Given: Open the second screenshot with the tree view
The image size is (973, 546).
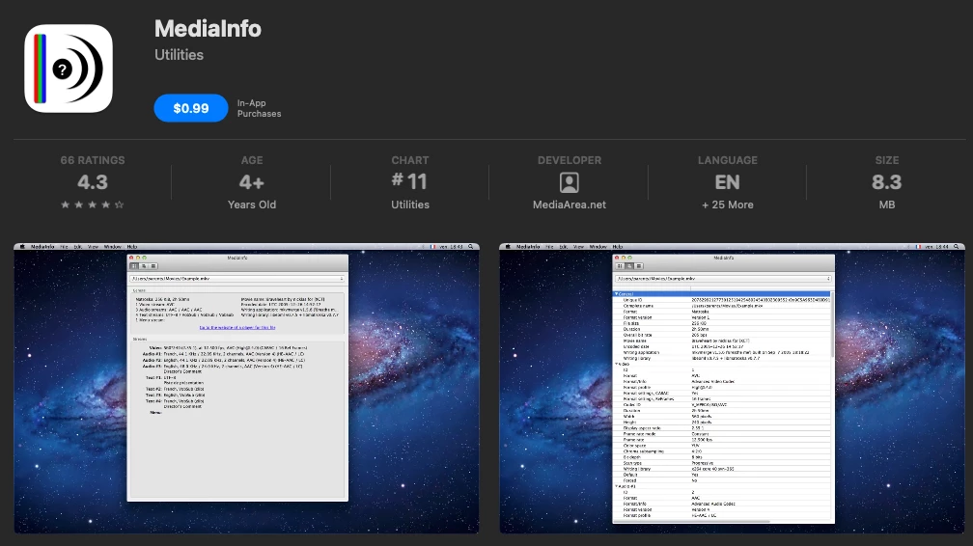Looking at the screenshot, I should click(x=733, y=389).
